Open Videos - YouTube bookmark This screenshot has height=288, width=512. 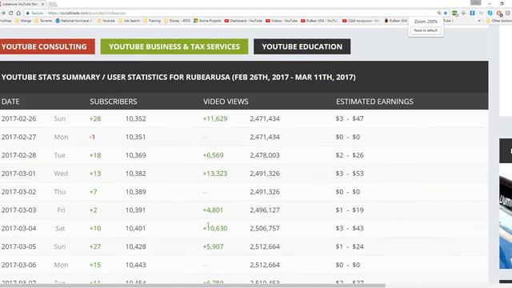(x=282, y=21)
